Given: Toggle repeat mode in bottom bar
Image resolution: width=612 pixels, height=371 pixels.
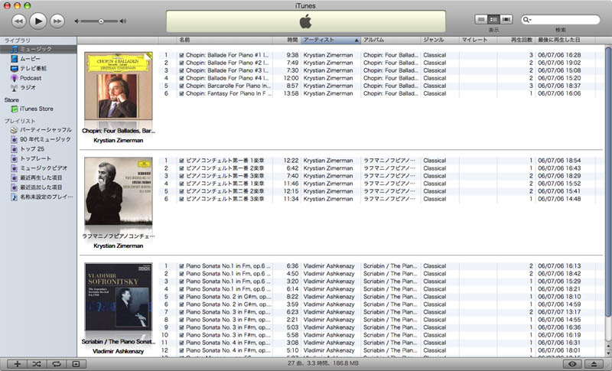Looking at the screenshot, I should (56, 364).
